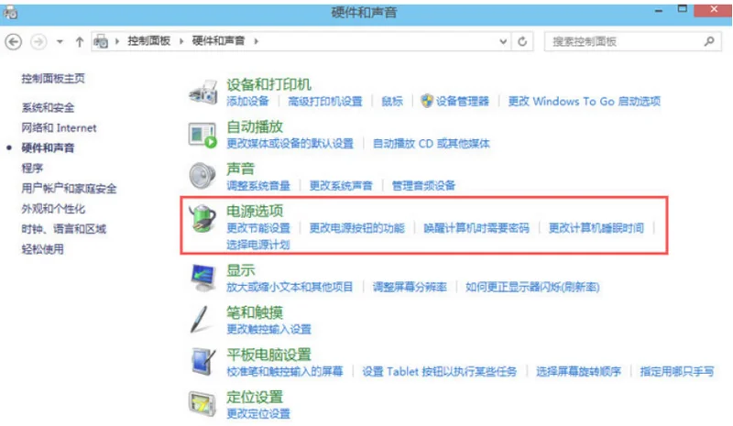
Task: Open 网络和 Internet category in sidebar
Action: coord(59,127)
